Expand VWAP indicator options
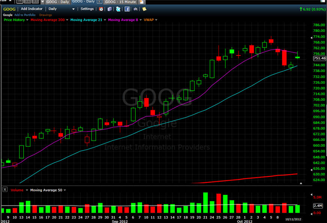Screen dimensions: 327x223 point(156,20)
